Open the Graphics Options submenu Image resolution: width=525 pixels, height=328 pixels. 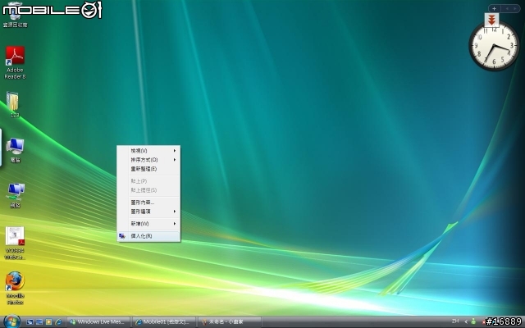click(148, 212)
